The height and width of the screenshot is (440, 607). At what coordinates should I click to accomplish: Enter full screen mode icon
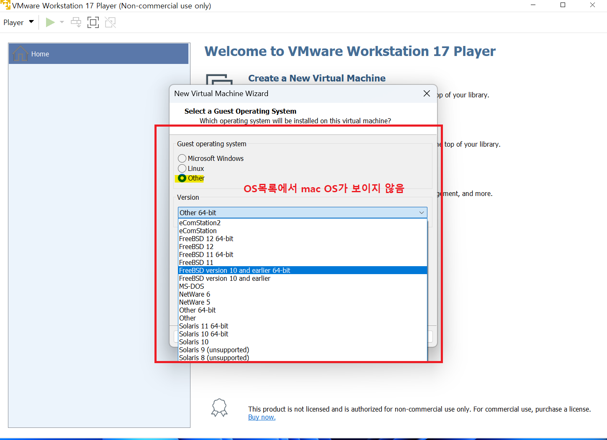[93, 22]
